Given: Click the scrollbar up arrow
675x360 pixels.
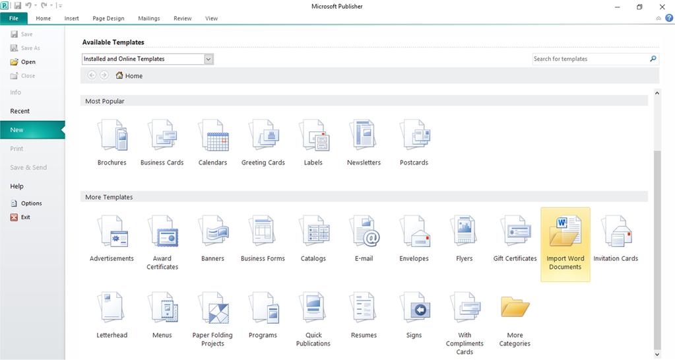Looking at the screenshot, I should (657, 92).
